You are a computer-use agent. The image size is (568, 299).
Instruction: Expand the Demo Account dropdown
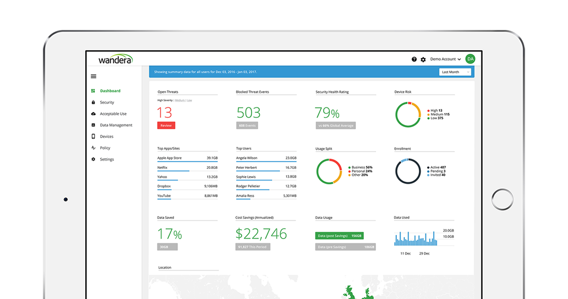[445, 59]
